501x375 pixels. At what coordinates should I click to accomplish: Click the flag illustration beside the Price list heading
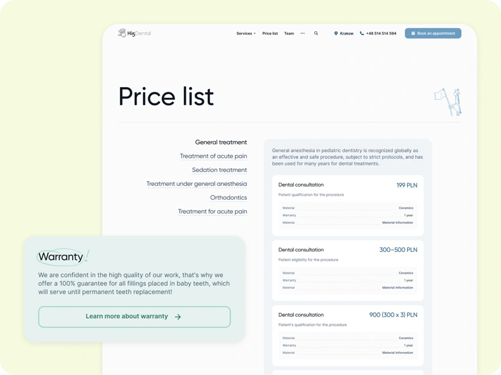pos(448,102)
